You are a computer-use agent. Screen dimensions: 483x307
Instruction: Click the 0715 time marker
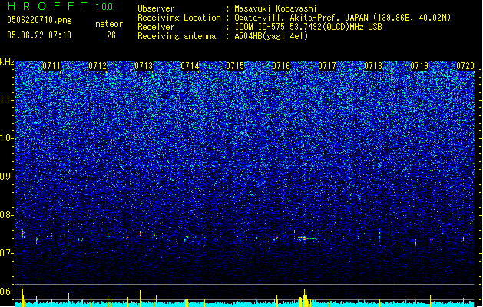[235, 66]
